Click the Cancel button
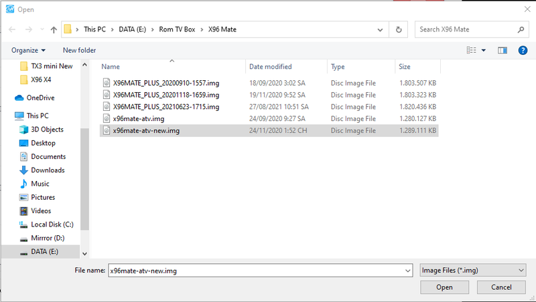This screenshot has height=302, width=536. [x=501, y=287]
